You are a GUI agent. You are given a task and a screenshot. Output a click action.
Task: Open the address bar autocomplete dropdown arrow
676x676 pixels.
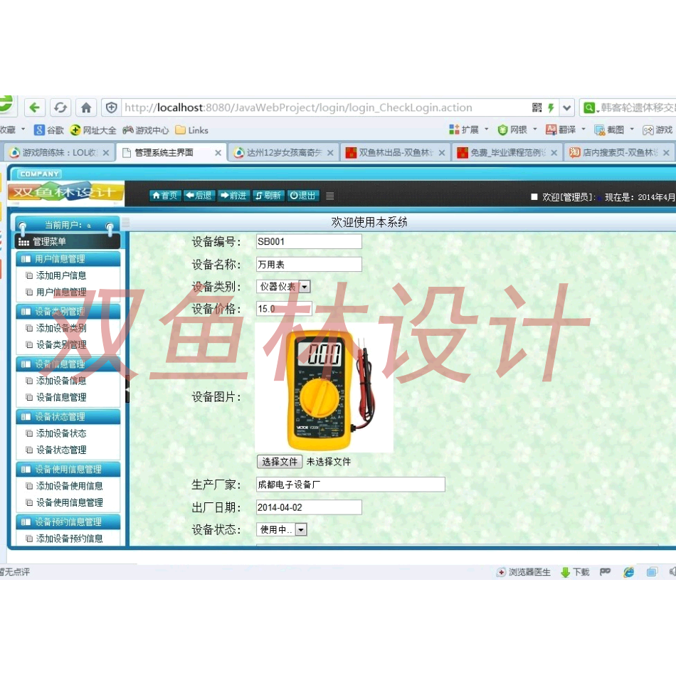tap(567, 107)
